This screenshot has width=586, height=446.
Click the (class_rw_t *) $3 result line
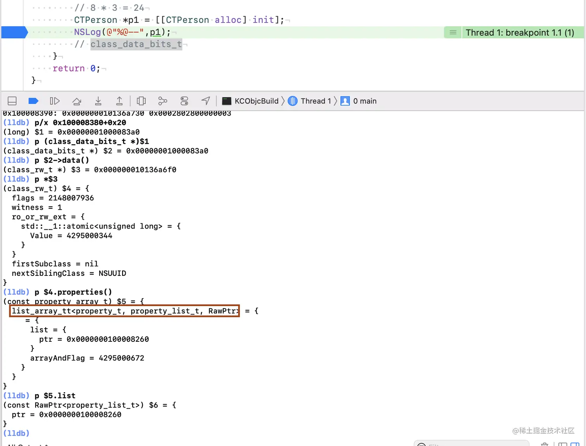(x=90, y=170)
